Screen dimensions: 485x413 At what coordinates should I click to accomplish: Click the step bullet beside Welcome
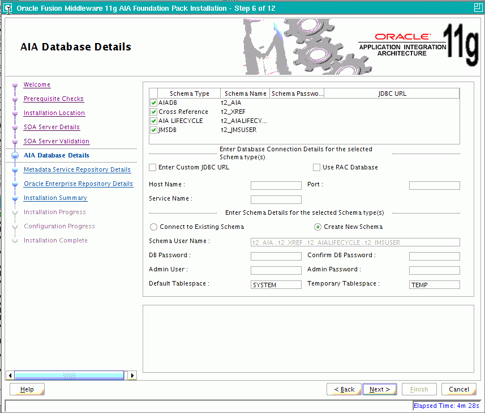point(15,85)
